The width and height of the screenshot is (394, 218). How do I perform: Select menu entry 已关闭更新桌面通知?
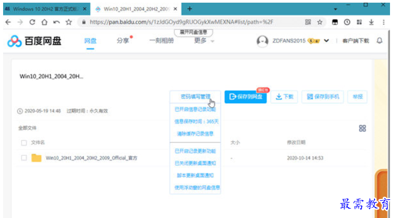tap(195, 163)
